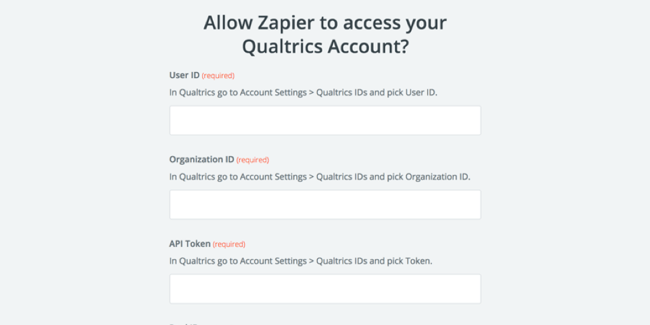Click the red required tag beside User ID
Viewport: 650px width, 325px height.
tap(218, 75)
